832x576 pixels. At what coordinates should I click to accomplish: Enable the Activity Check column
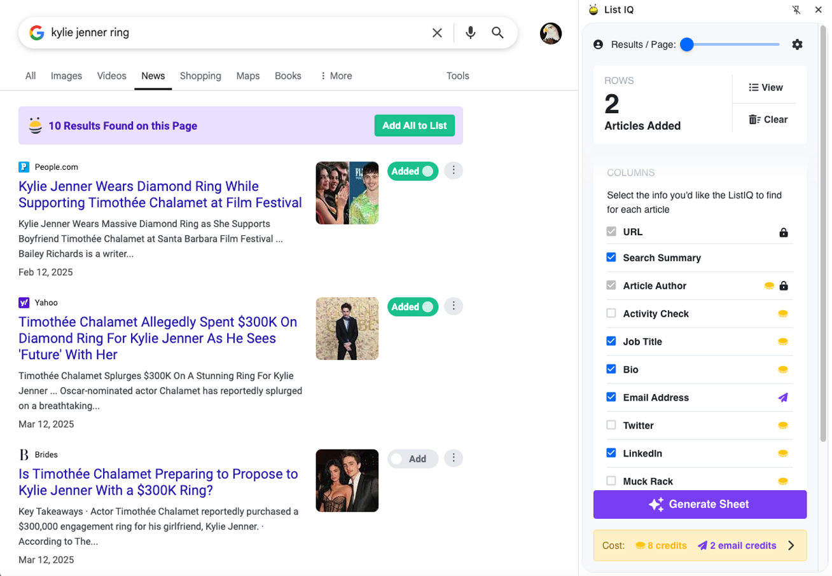(x=611, y=313)
